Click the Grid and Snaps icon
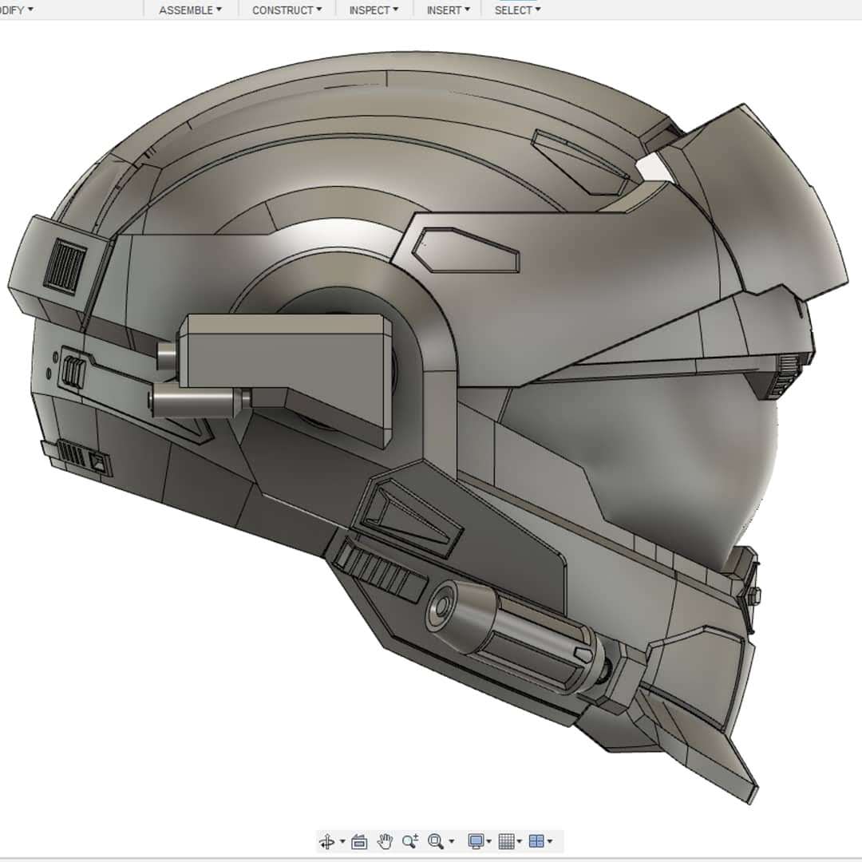This screenshot has height=862, width=862. point(506,841)
